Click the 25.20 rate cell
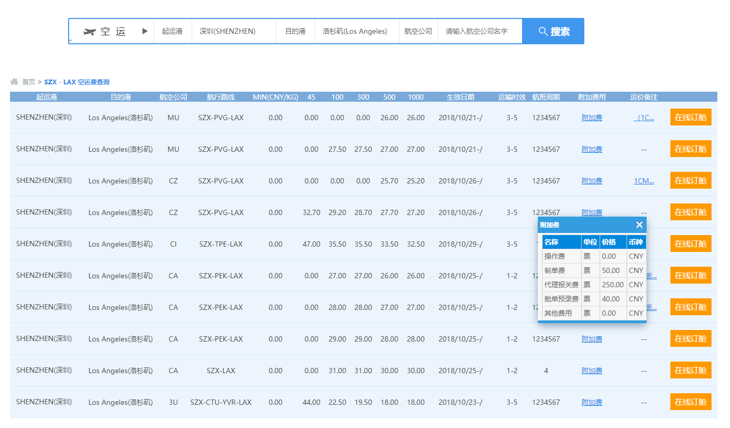The width and height of the screenshot is (730, 428). 415,181
